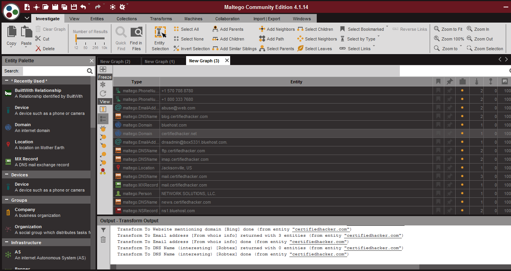Close the New Graph (3) tab
Image resolution: width=511 pixels, height=271 pixels.
click(x=227, y=61)
